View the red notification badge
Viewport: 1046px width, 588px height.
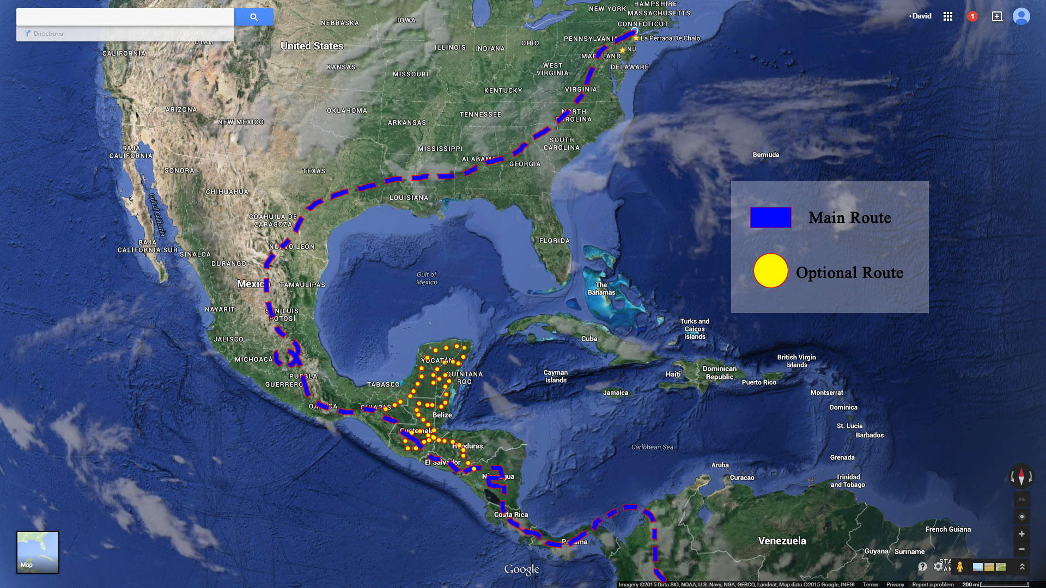click(972, 16)
